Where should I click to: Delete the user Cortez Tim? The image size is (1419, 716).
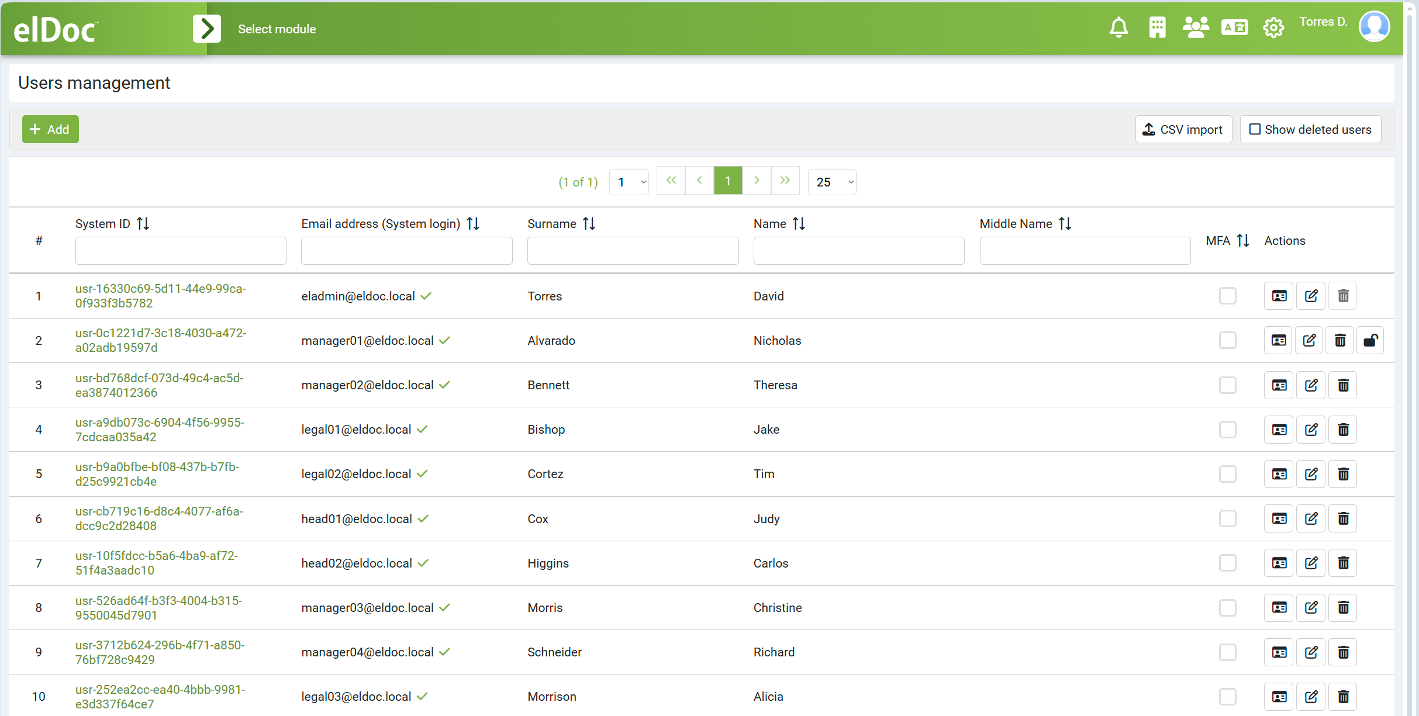point(1343,474)
